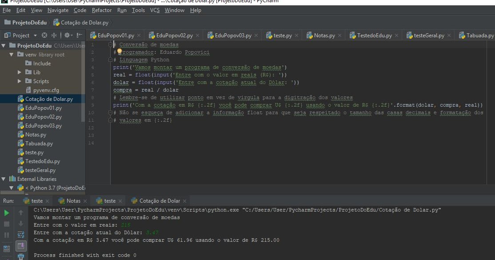Fold the code block at line 10

coord(111,112)
